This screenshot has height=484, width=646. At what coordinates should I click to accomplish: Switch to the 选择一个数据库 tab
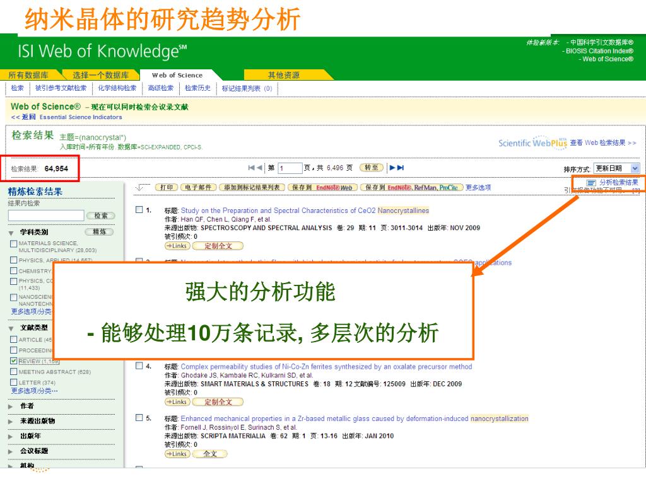pos(100,75)
